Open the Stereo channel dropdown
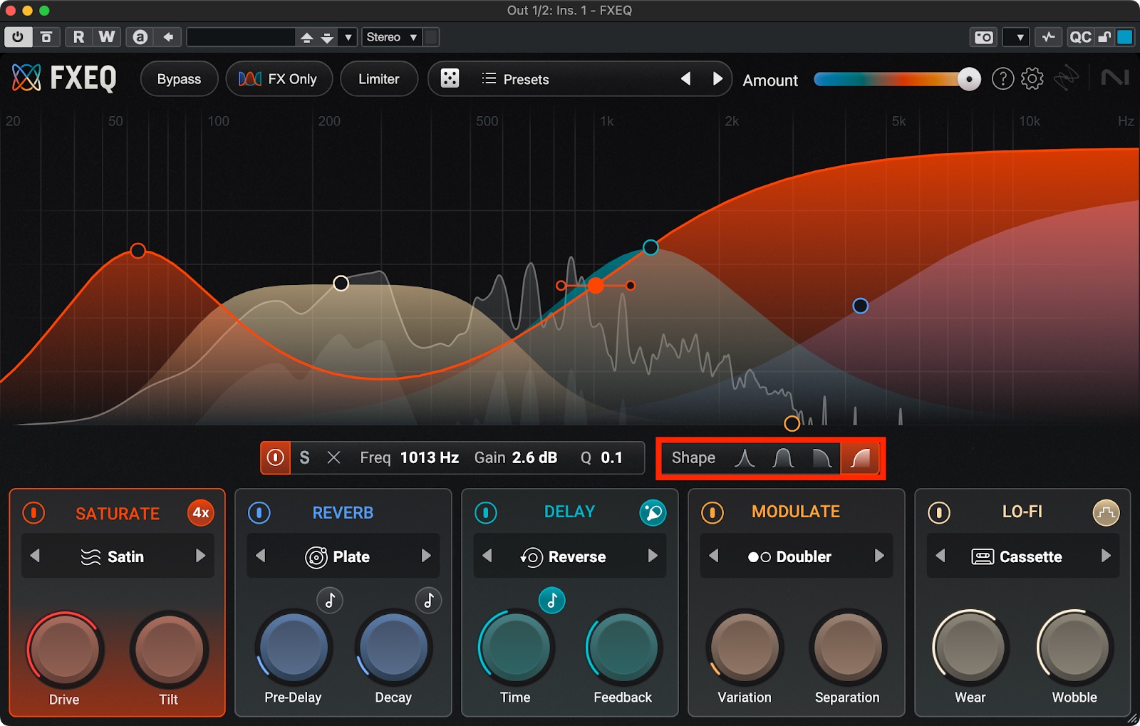This screenshot has width=1140, height=726. coord(392,37)
